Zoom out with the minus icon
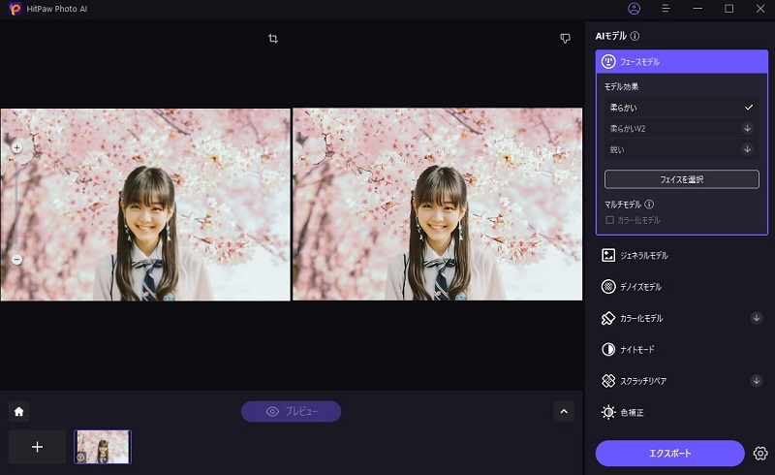 pyautogui.click(x=16, y=259)
